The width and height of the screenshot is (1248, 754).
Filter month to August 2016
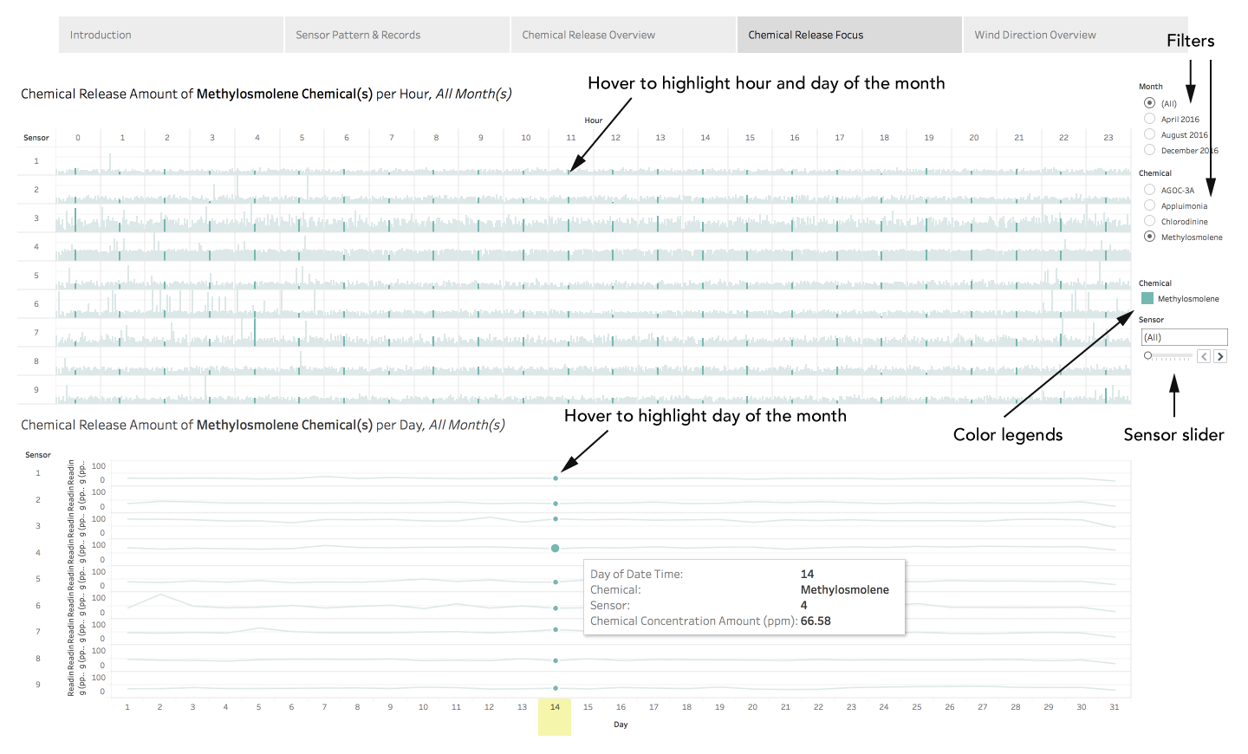pyautogui.click(x=1149, y=134)
